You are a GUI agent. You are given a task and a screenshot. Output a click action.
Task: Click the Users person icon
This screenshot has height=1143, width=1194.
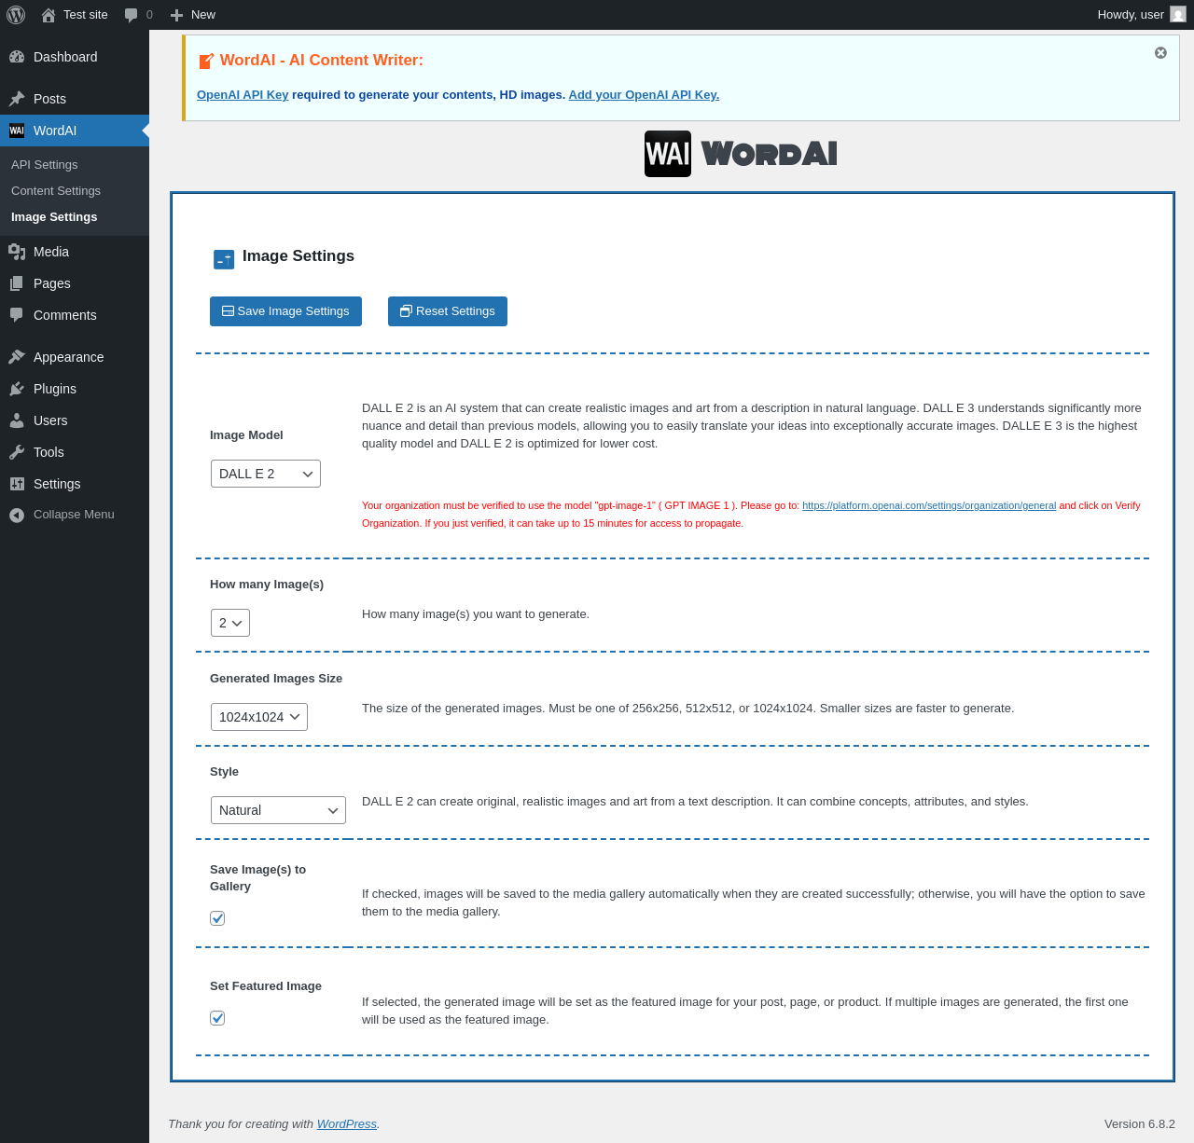[17, 420]
